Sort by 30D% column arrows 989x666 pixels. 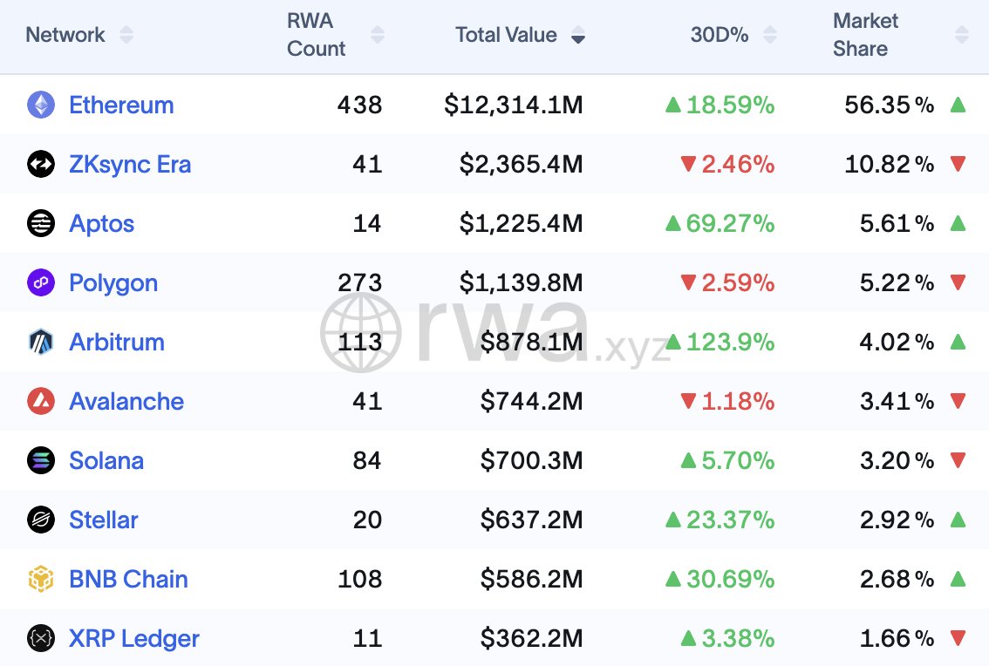click(769, 35)
